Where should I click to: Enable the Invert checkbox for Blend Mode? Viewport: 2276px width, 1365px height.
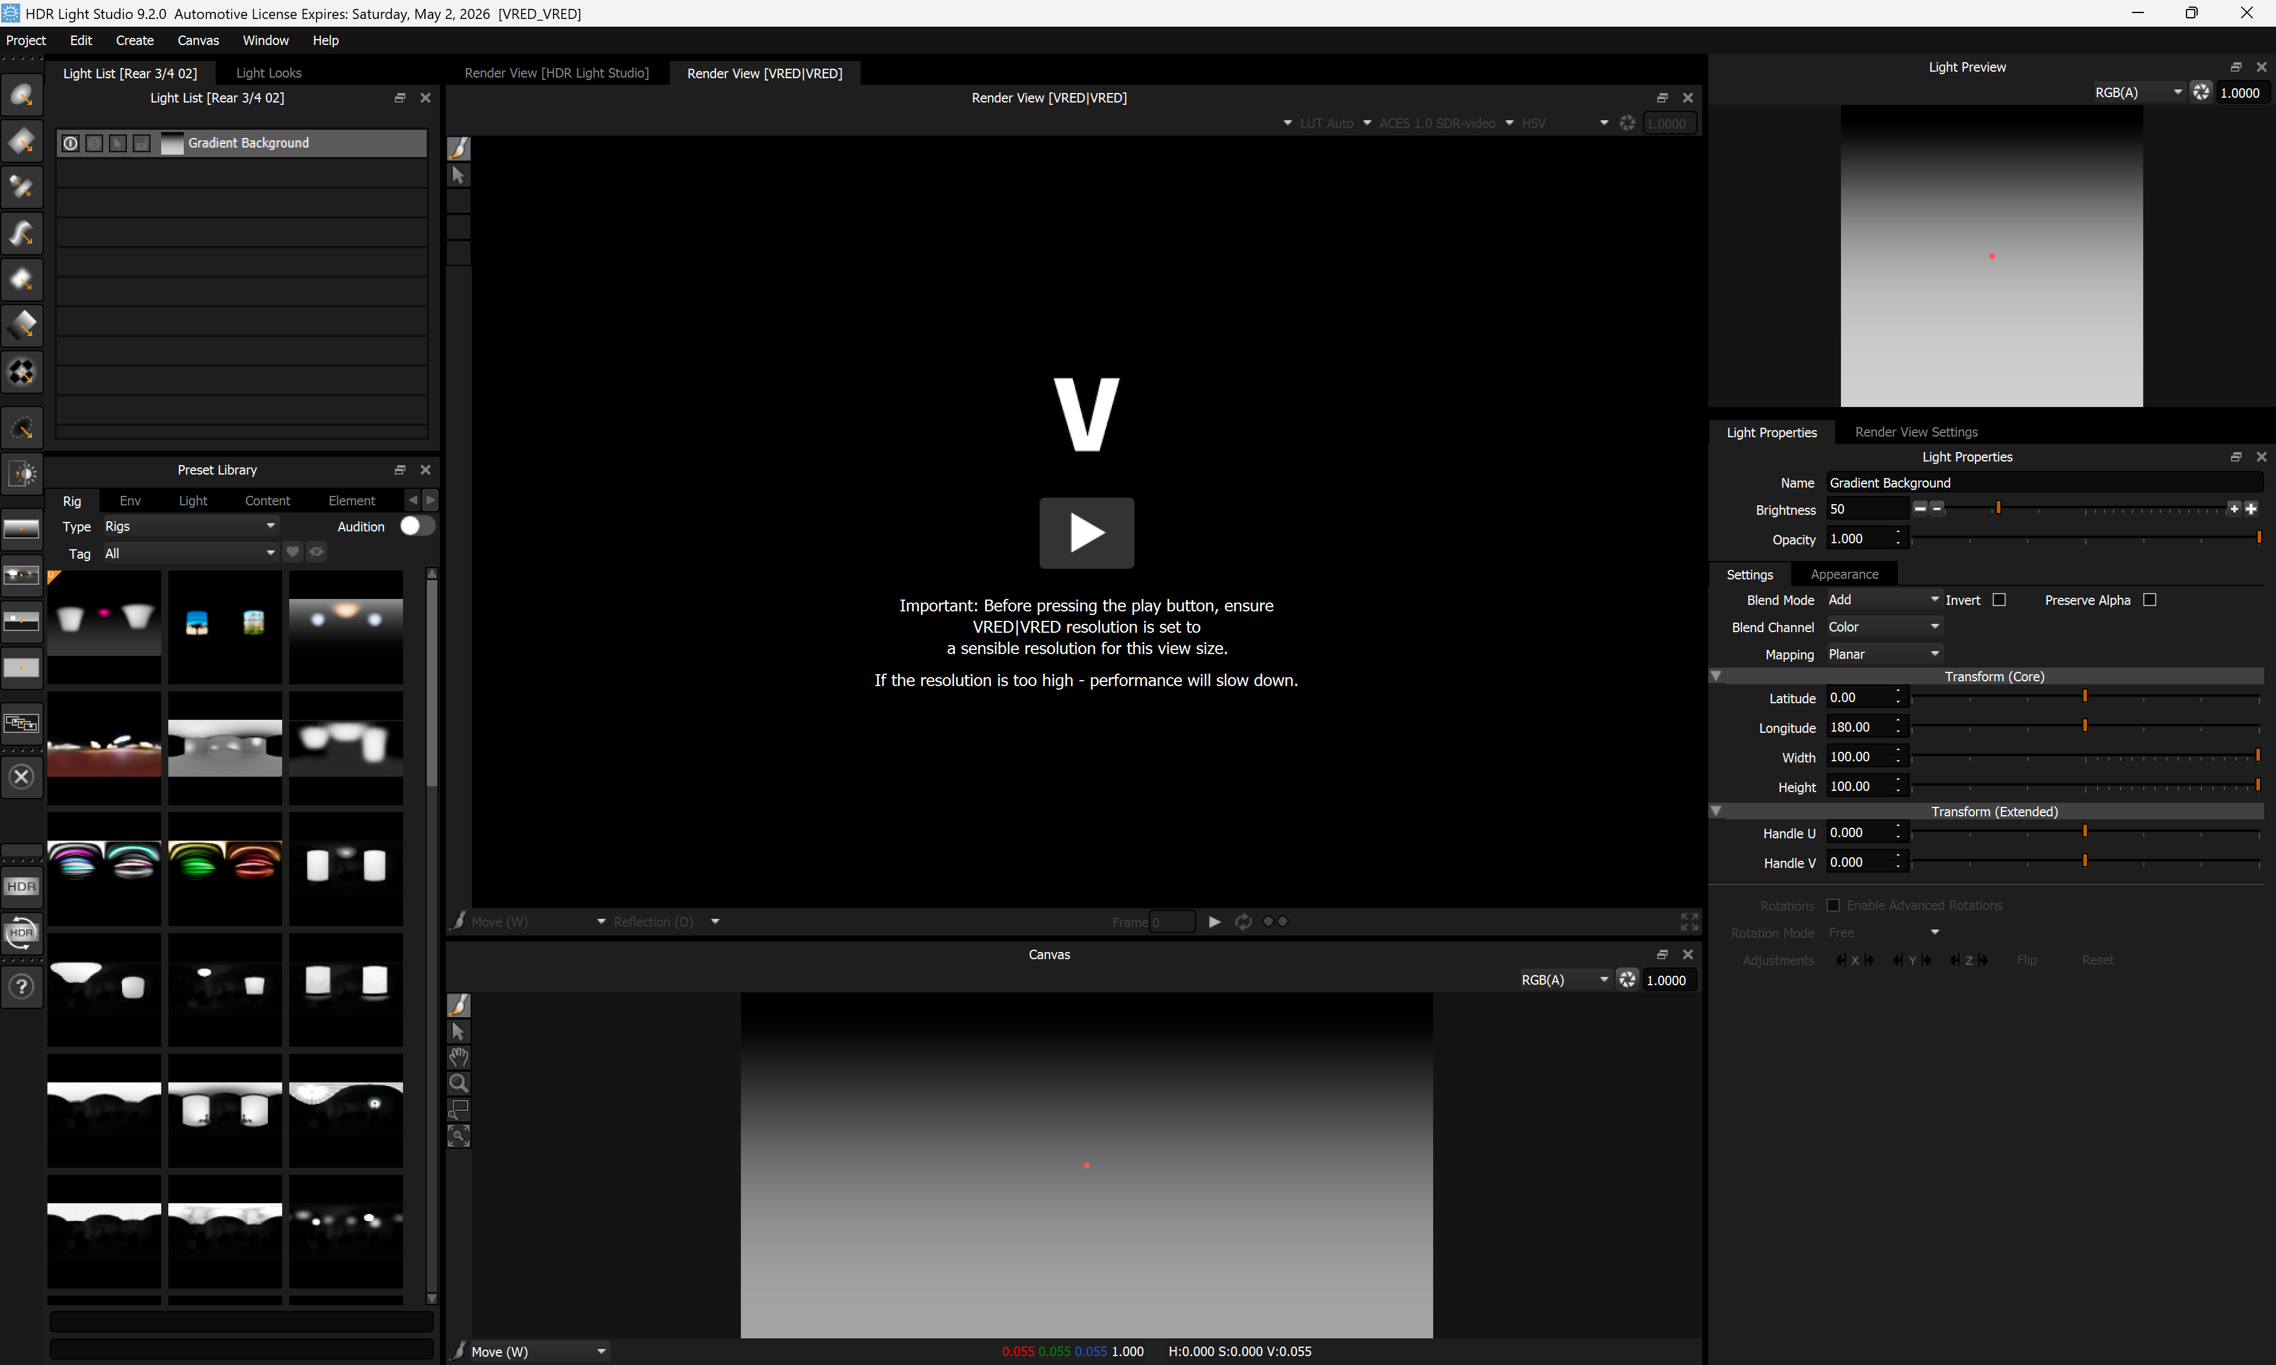pos(1998,600)
